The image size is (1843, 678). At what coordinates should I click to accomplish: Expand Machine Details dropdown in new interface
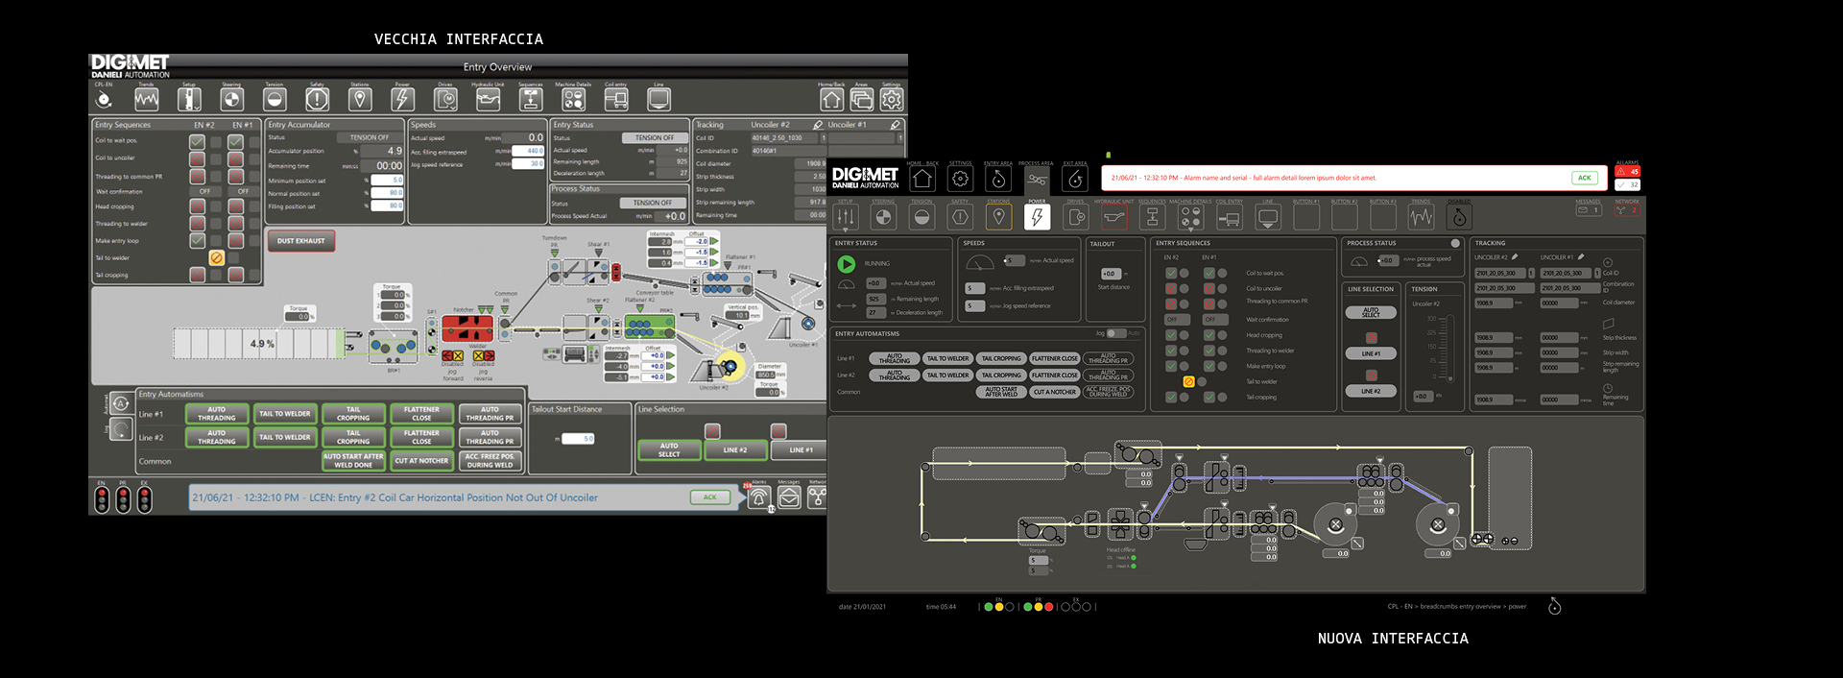pyautogui.click(x=1190, y=230)
